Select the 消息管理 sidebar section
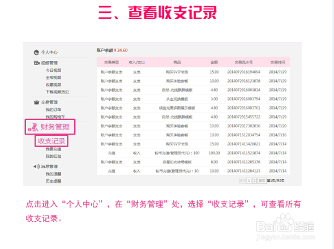The height and width of the screenshot is (249, 334). [x=49, y=166]
